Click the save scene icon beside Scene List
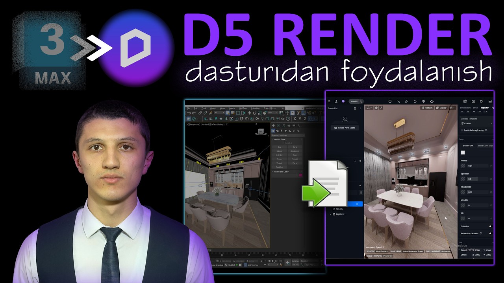 tap(355, 108)
